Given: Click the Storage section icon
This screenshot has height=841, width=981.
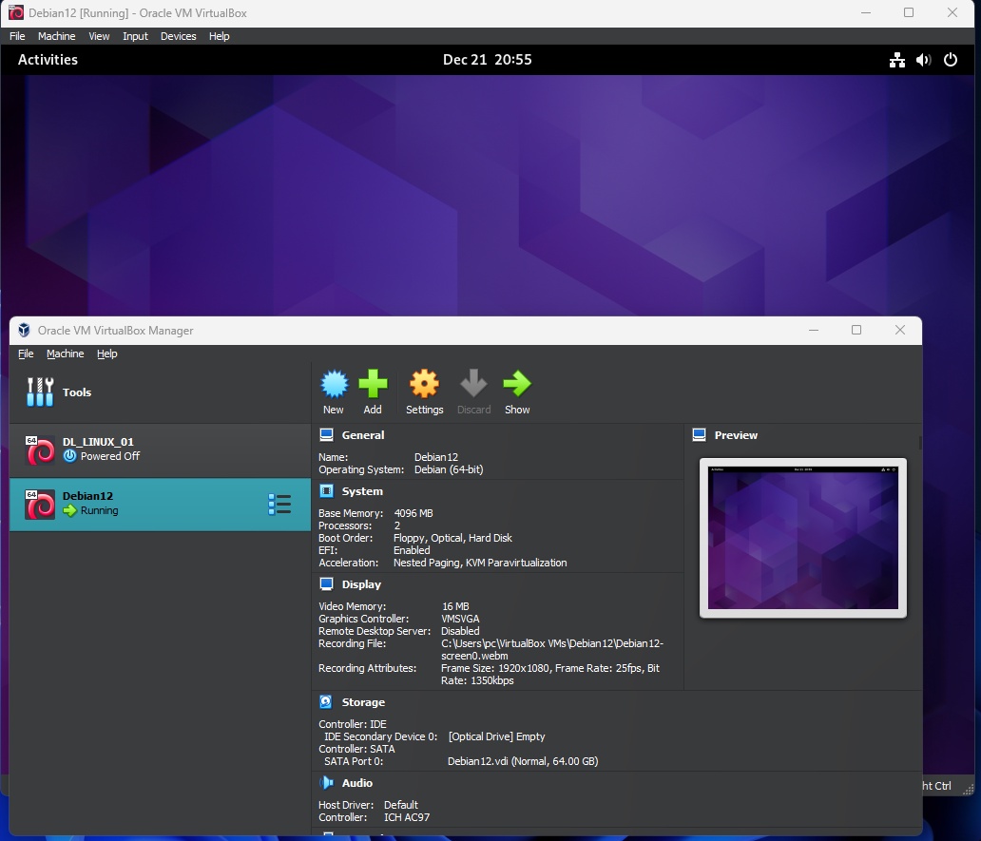Looking at the screenshot, I should (327, 701).
